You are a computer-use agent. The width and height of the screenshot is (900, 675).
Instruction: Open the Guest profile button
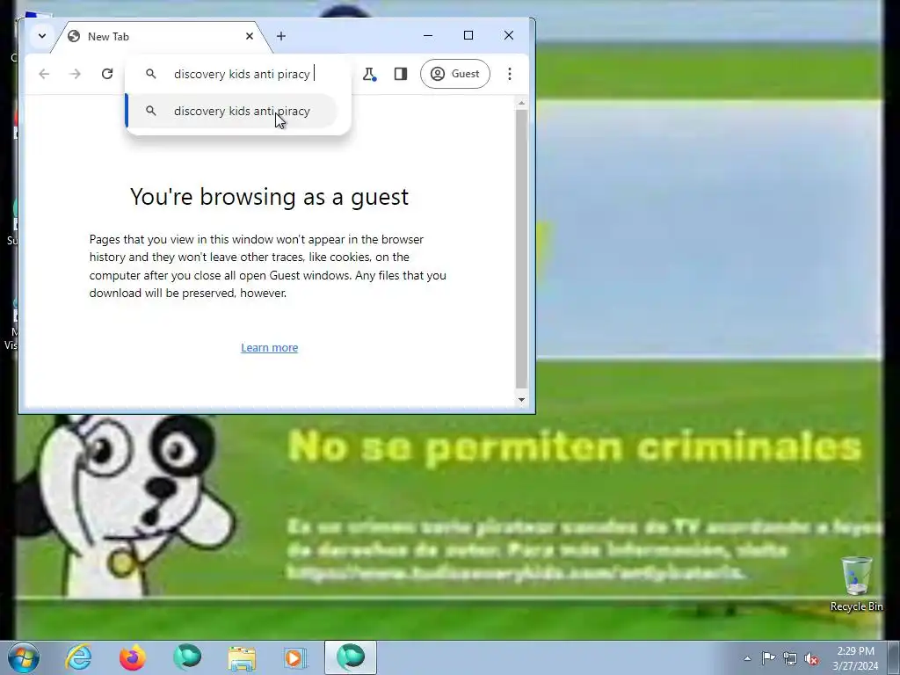pyautogui.click(x=454, y=74)
